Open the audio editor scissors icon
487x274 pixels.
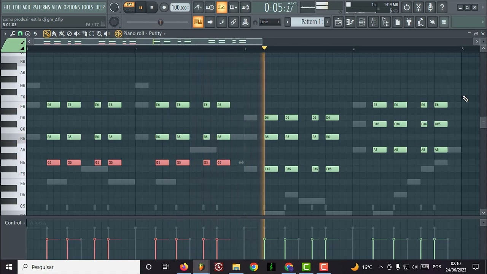pos(419,7)
